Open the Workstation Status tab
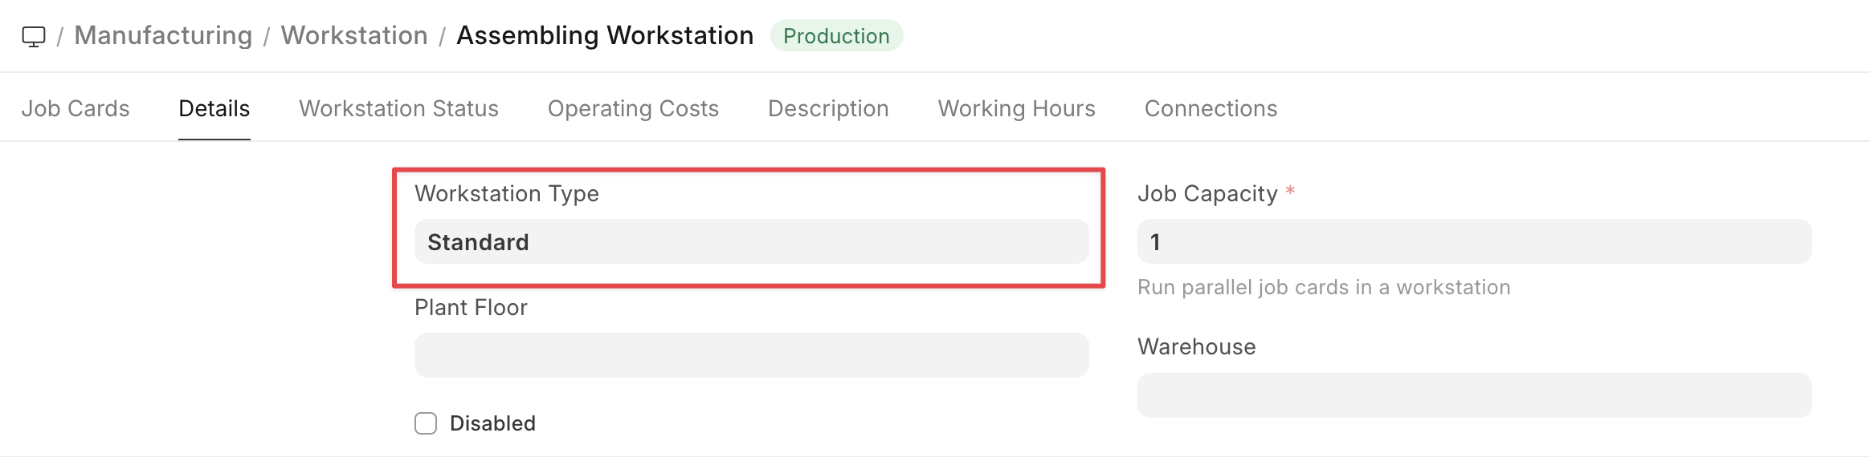The width and height of the screenshot is (1870, 457). coord(398,108)
